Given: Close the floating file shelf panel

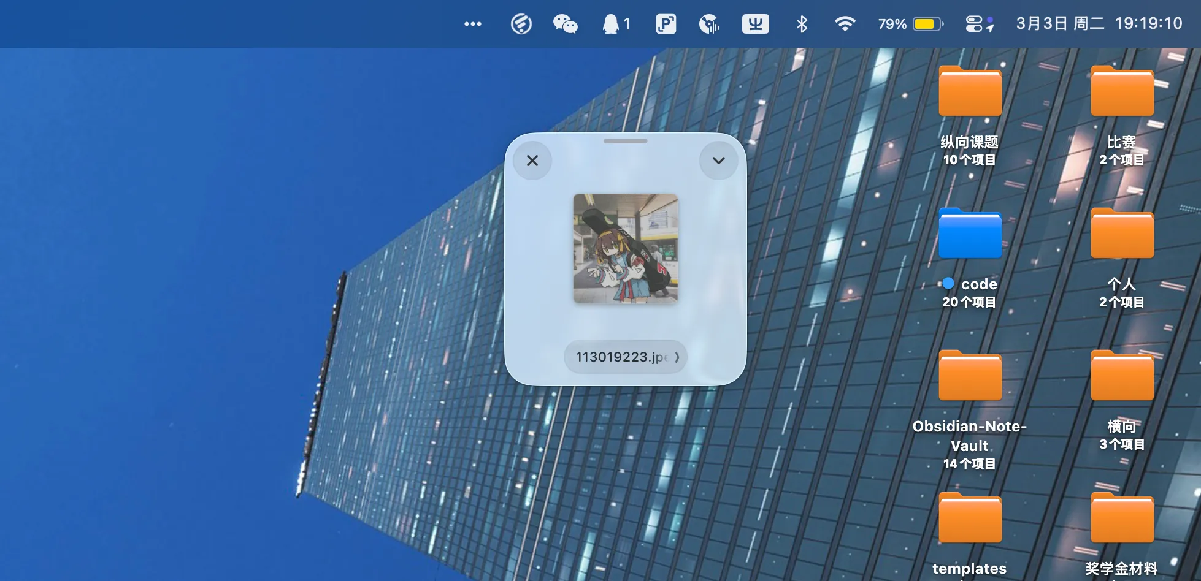Looking at the screenshot, I should 532,161.
